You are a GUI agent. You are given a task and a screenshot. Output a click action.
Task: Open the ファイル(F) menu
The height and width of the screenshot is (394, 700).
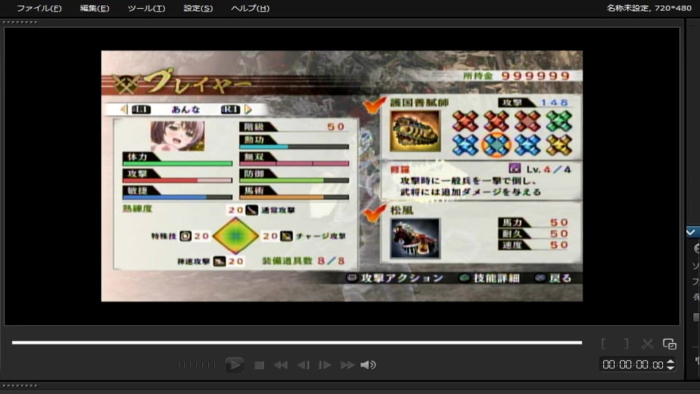pyautogui.click(x=39, y=8)
